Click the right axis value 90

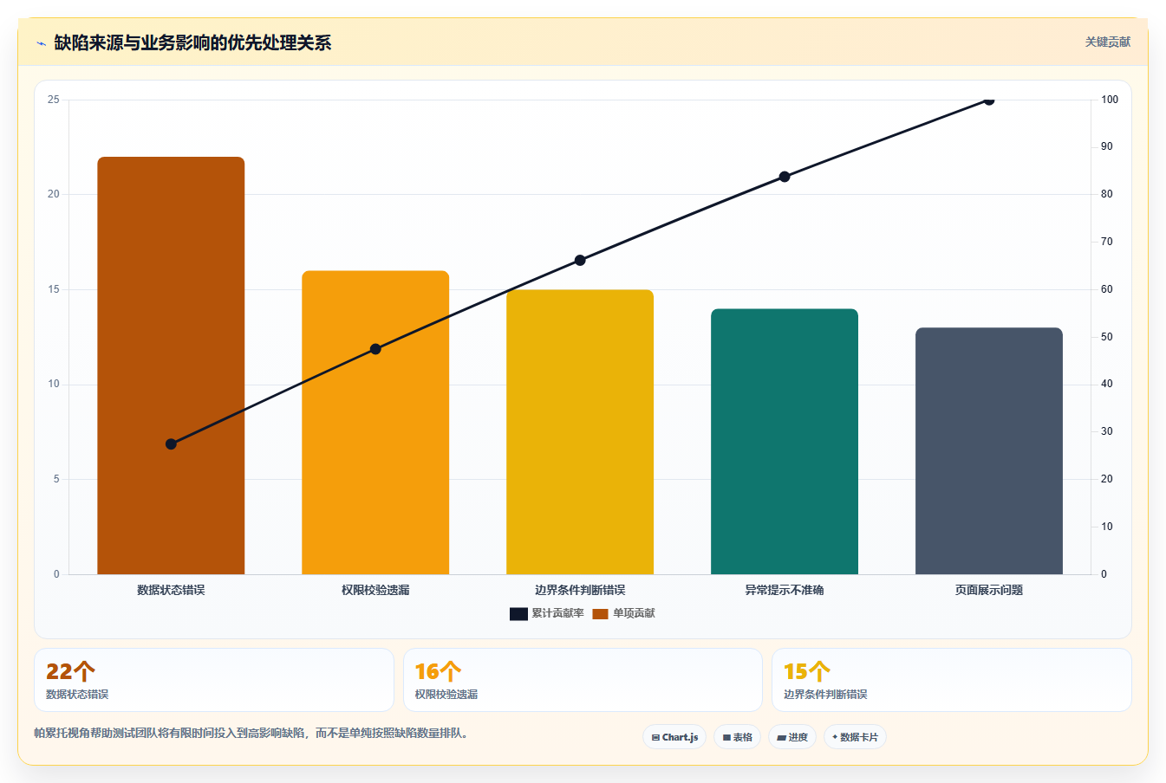(1107, 146)
